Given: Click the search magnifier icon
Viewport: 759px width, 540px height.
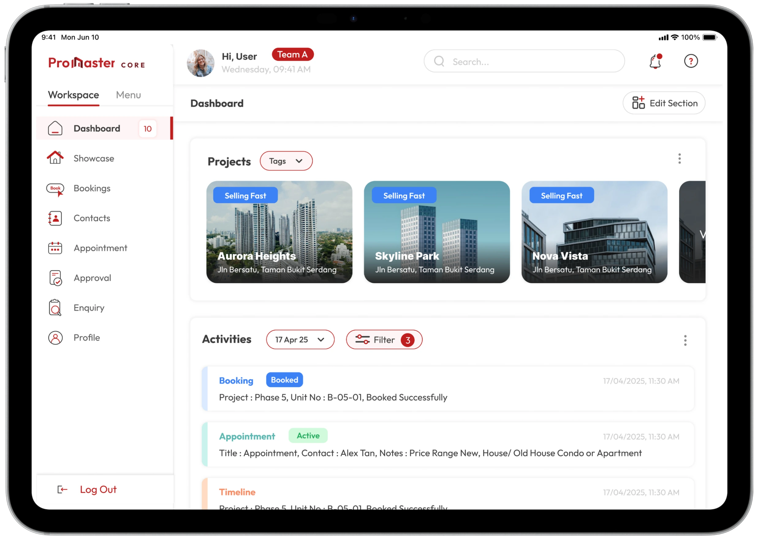Looking at the screenshot, I should click(439, 61).
